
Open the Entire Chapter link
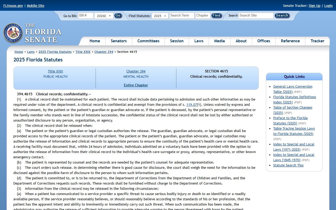tap(136, 85)
